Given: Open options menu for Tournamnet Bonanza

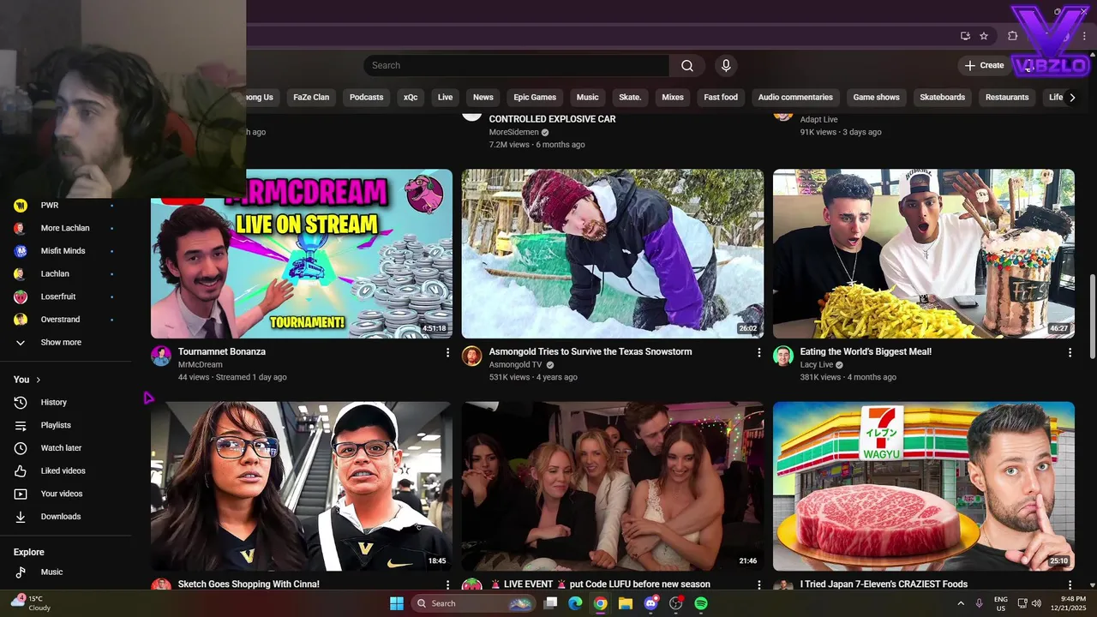Looking at the screenshot, I should coord(447,352).
